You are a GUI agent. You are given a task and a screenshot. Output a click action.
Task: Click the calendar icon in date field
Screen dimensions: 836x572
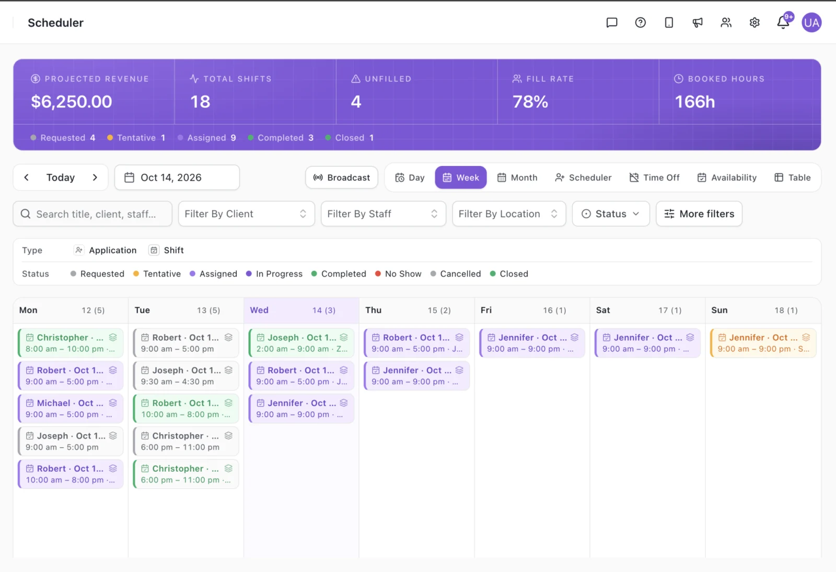(129, 177)
